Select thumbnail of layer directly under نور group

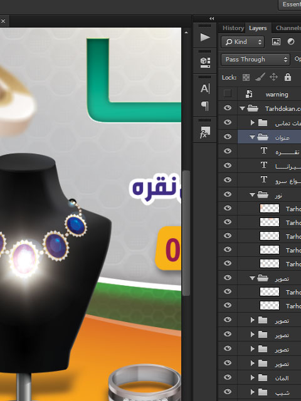click(269, 209)
